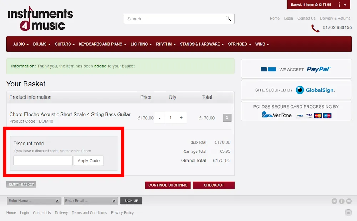Open the Terms and Conditions link
357x221 pixels.
click(x=90, y=213)
